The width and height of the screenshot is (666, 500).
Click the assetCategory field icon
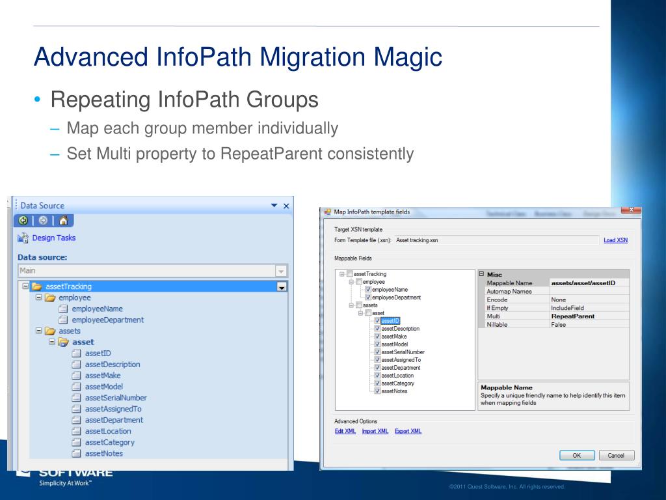point(77,442)
